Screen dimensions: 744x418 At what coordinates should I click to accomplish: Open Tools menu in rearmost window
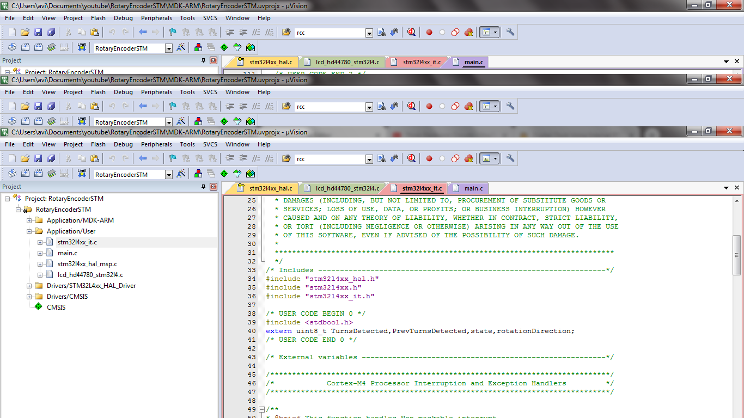point(187,18)
